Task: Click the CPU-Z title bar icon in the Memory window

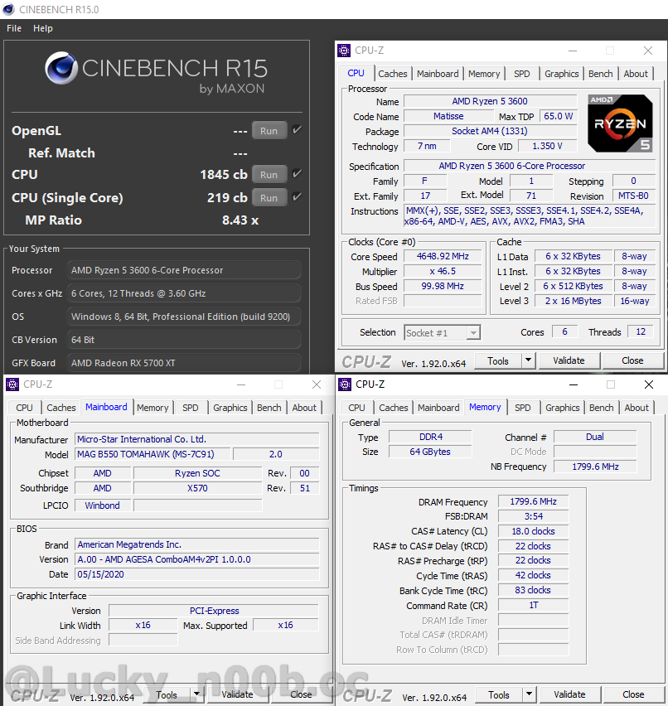Action: 344,384
